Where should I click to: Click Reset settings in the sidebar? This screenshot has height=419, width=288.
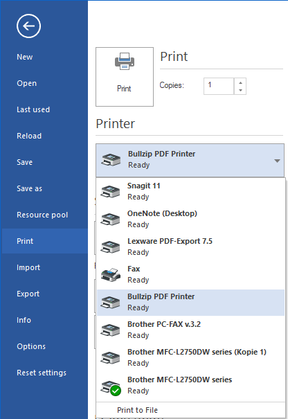(x=42, y=373)
